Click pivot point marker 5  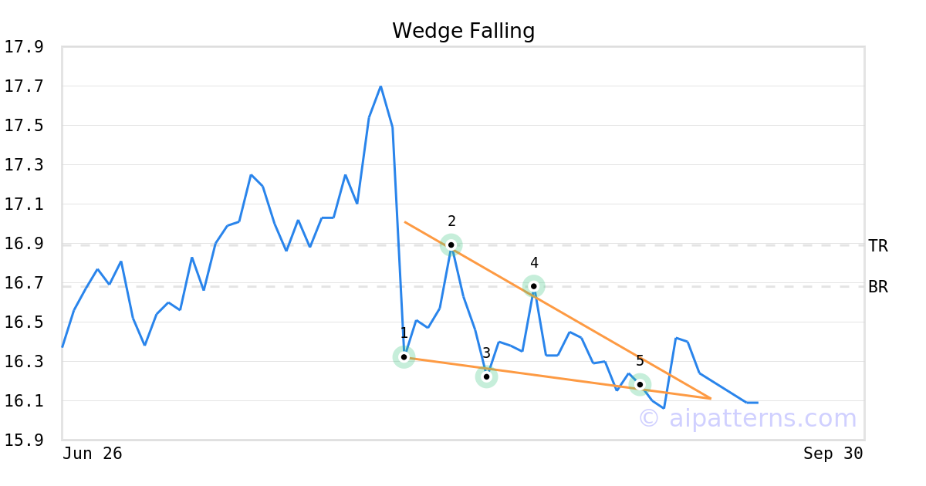(640, 384)
